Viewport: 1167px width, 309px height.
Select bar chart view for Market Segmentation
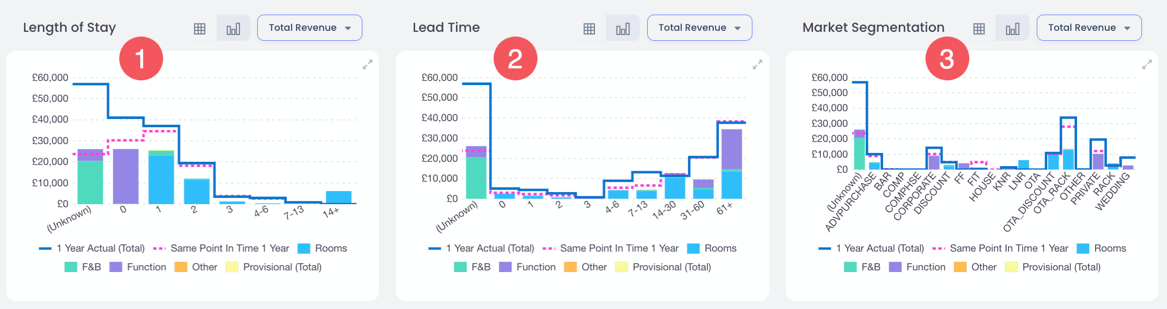pos(1012,28)
